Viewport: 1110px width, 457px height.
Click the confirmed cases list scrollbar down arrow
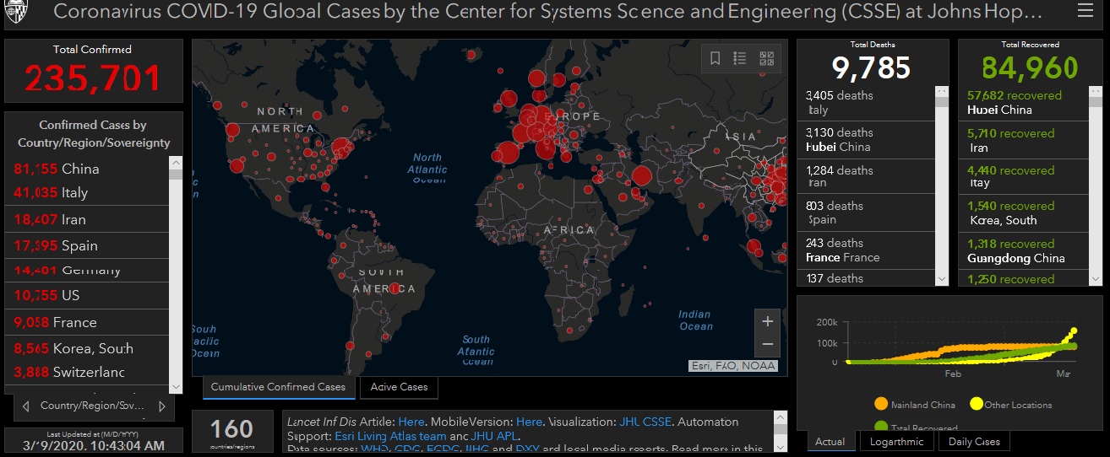[176, 385]
